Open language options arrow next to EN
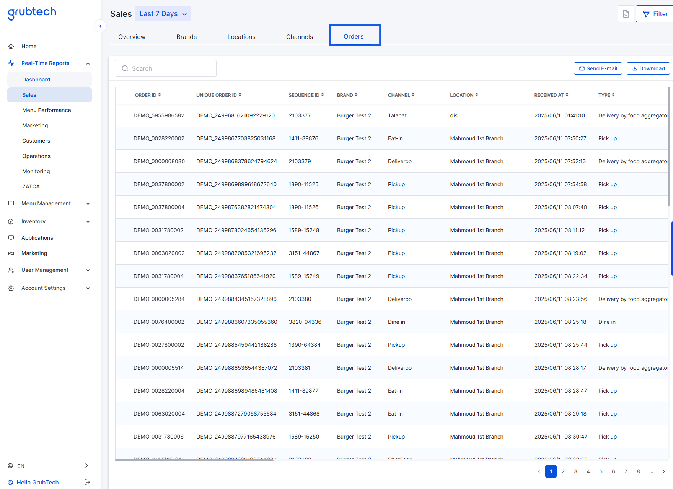Image resolution: width=673 pixels, height=489 pixels. click(87, 466)
